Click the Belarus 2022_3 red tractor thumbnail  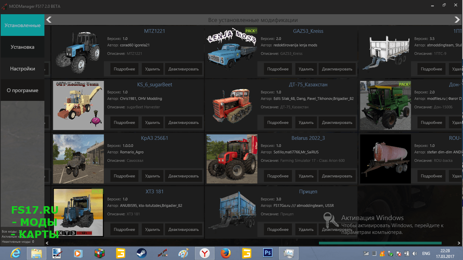232,159
